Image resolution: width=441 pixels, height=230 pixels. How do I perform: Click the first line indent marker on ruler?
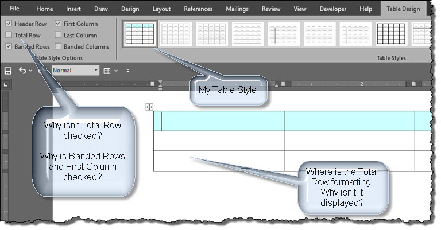[x=160, y=82]
